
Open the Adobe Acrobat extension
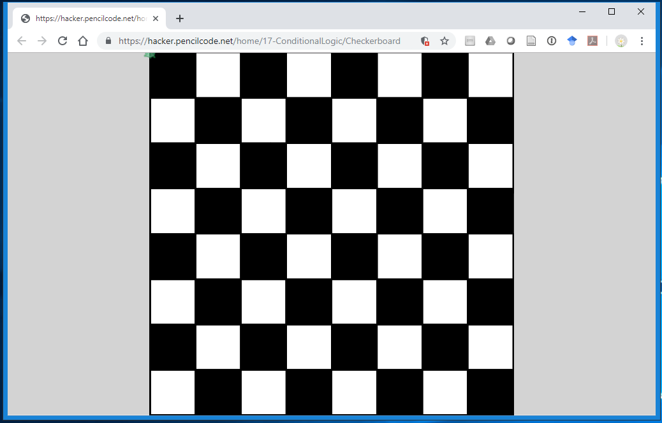click(x=592, y=41)
